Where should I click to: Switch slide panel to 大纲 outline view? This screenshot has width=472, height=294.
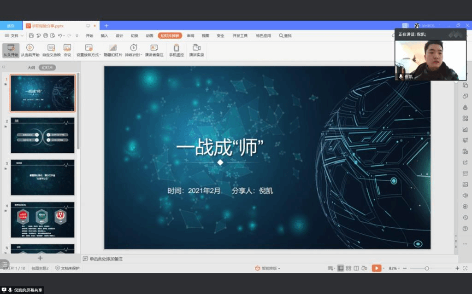31,68
